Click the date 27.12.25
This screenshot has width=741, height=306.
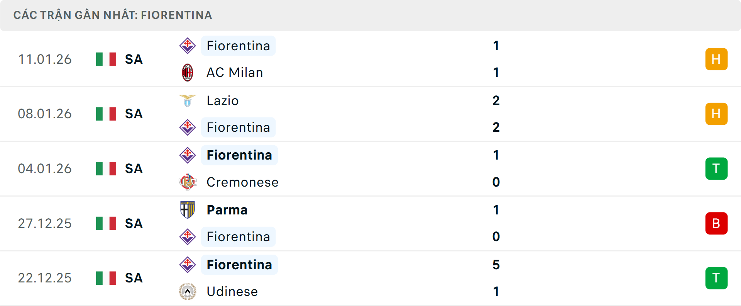point(45,223)
